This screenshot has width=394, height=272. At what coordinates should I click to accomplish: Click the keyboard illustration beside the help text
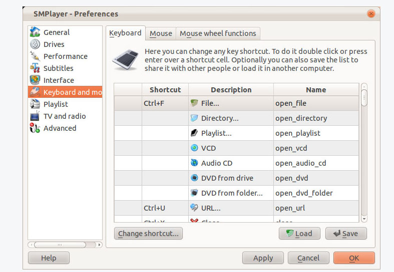pyautogui.click(x=126, y=59)
